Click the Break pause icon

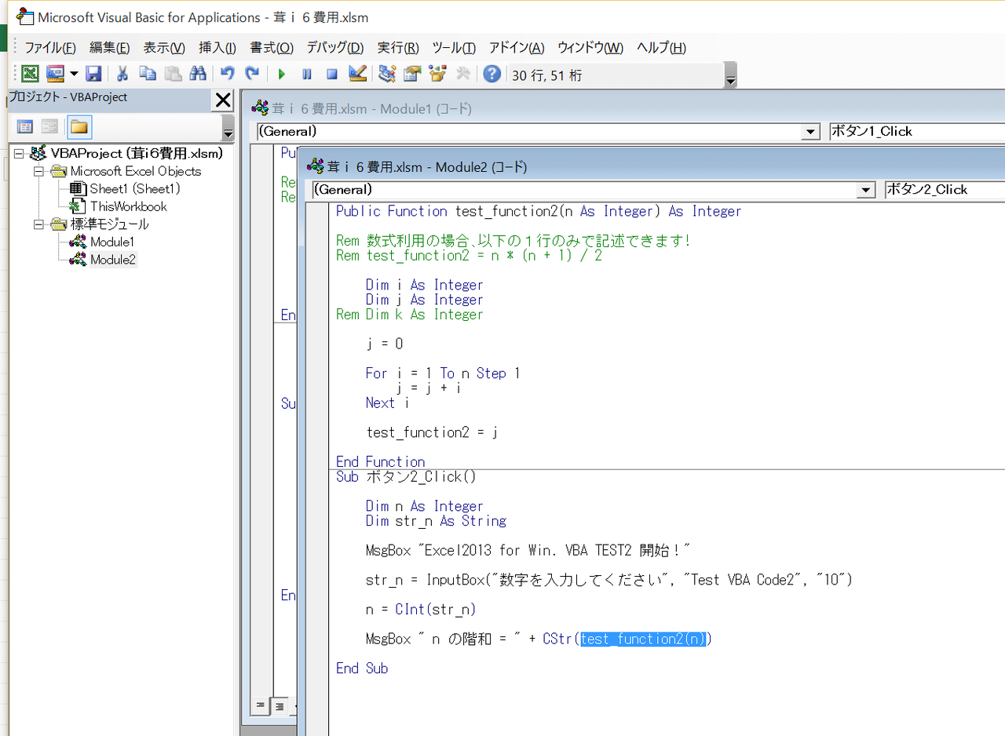tap(307, 74)
